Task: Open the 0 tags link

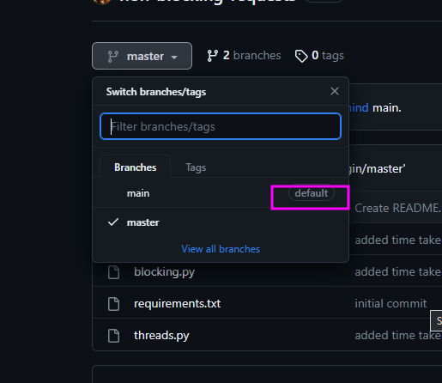Action: [x=319, y=56]
